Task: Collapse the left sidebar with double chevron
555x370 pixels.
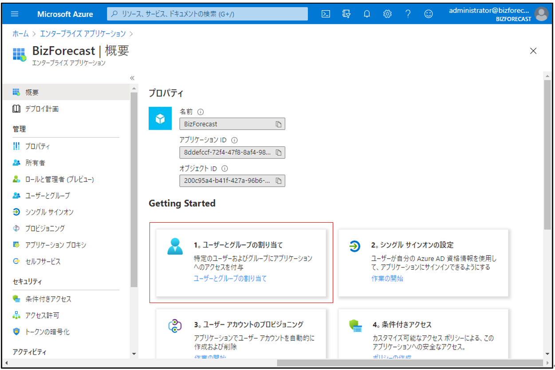Action: [132, 78]
